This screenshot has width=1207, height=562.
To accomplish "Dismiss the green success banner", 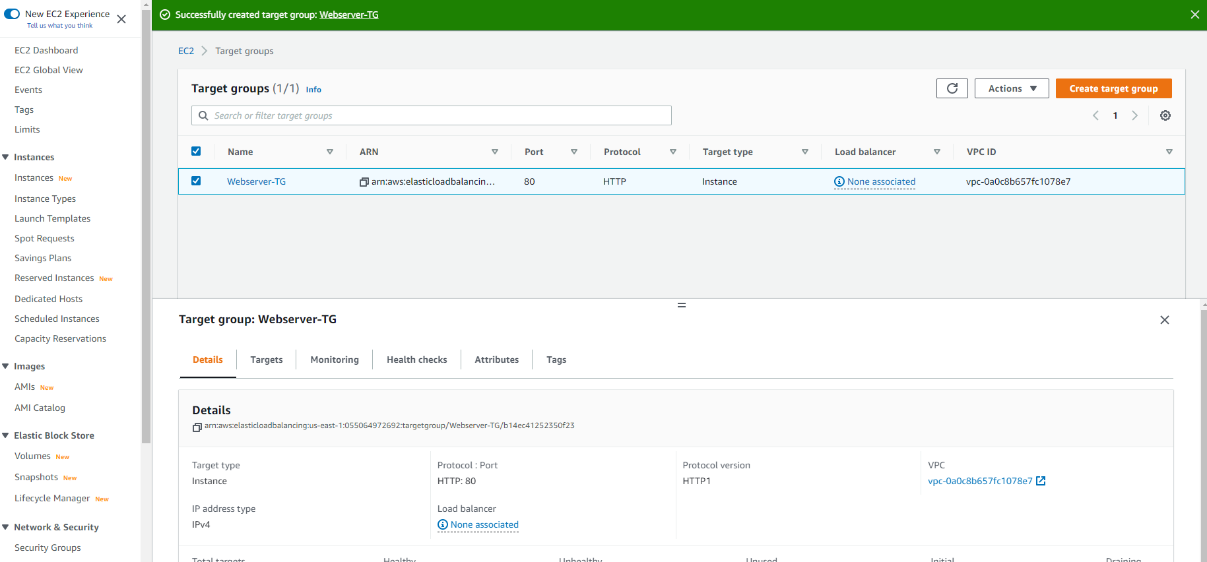I will click(x=1194, y=15).
